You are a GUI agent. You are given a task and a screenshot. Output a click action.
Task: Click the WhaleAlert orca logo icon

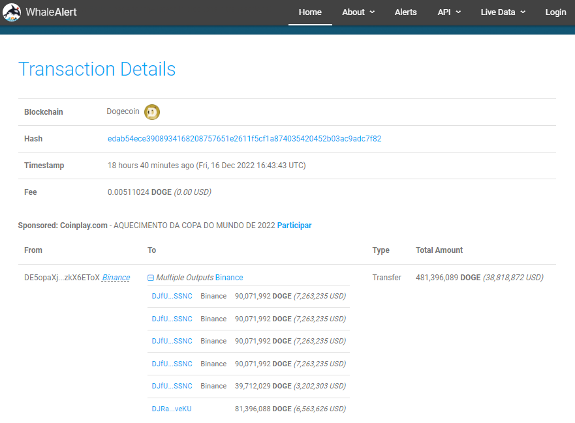12,12
